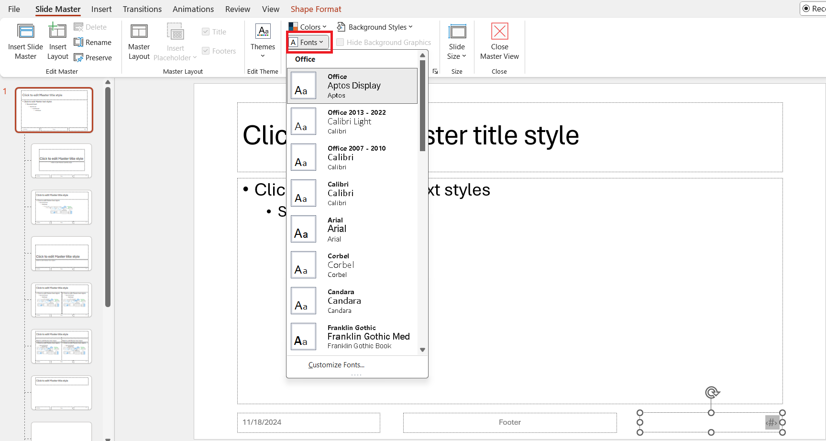The image size is (826, 441).
Task: Switch to the Insert tab
Action: point(101,9)
